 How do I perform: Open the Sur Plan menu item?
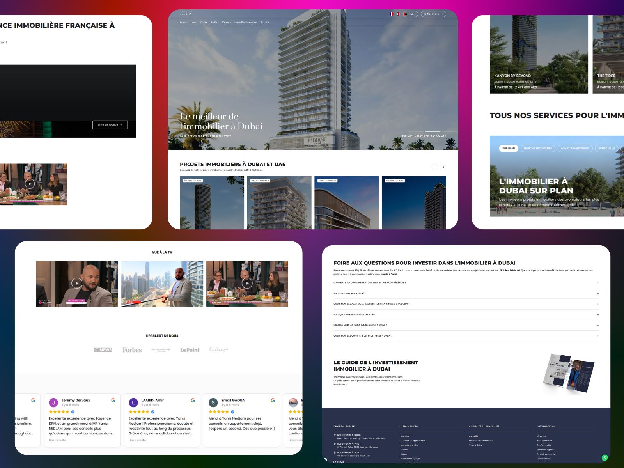click(x=214, y=22)
